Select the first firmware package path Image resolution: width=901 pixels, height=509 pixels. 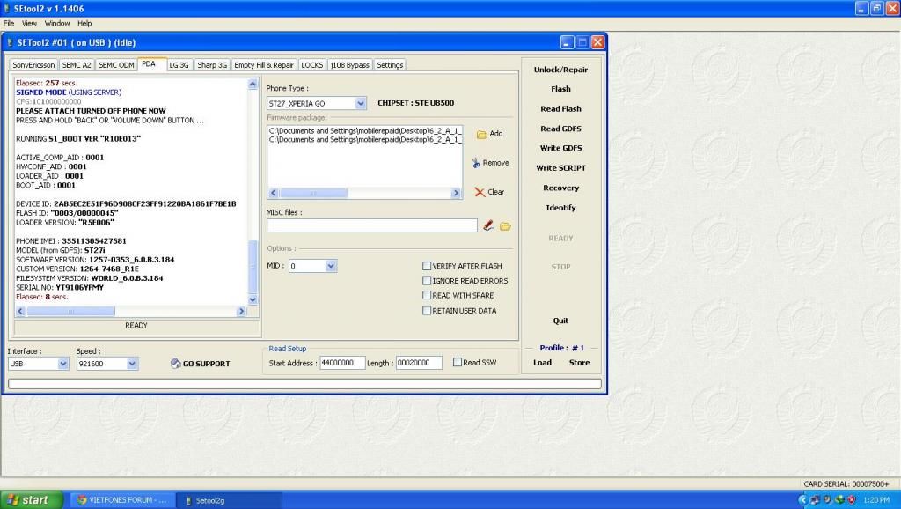click(x=365, y=131)
